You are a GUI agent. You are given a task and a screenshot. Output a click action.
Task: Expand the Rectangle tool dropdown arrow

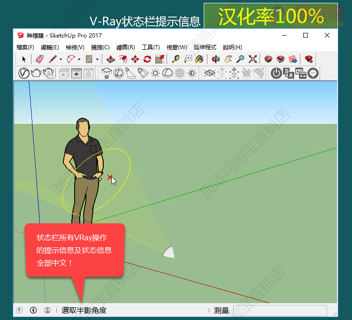pos(97,60)
